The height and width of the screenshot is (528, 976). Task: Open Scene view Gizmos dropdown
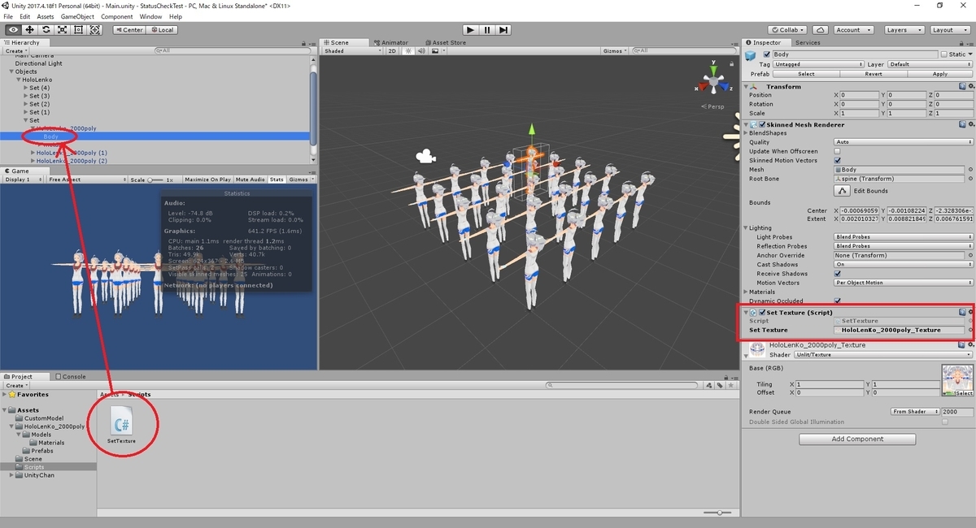pyautogui.click(x=616, y=50)
